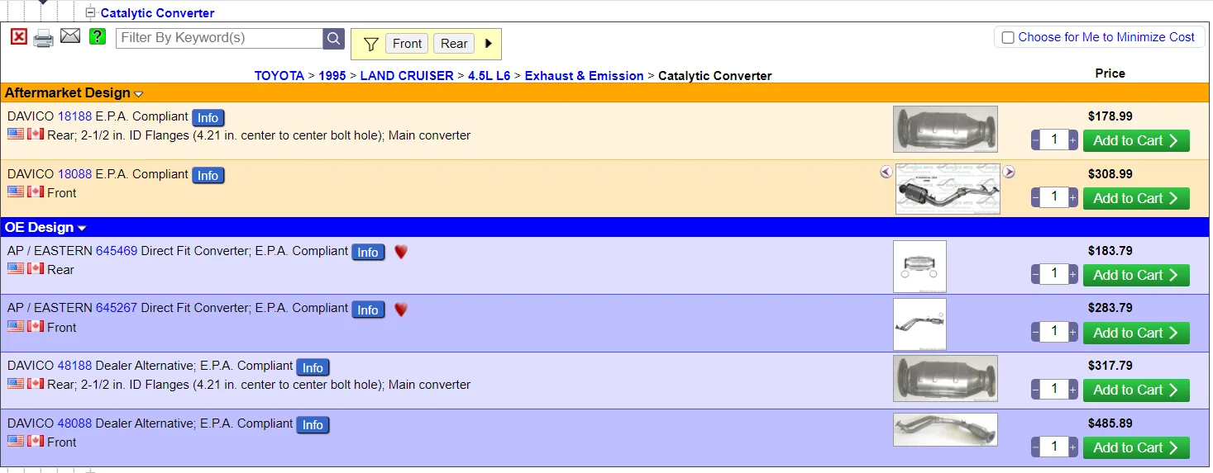The width and height of the screenshot is (1213, 473).
Task: Click the filter funnel icon
Action: pyautogui.click(x=371, y=45)
